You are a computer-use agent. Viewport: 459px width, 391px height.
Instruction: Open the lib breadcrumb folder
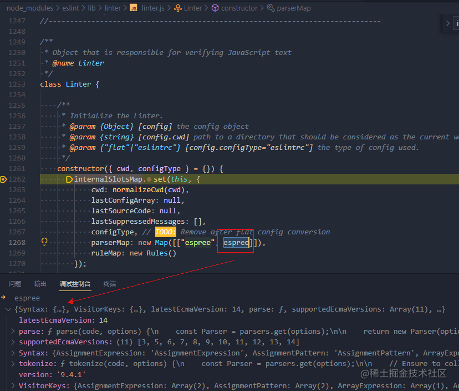(91, 8)
